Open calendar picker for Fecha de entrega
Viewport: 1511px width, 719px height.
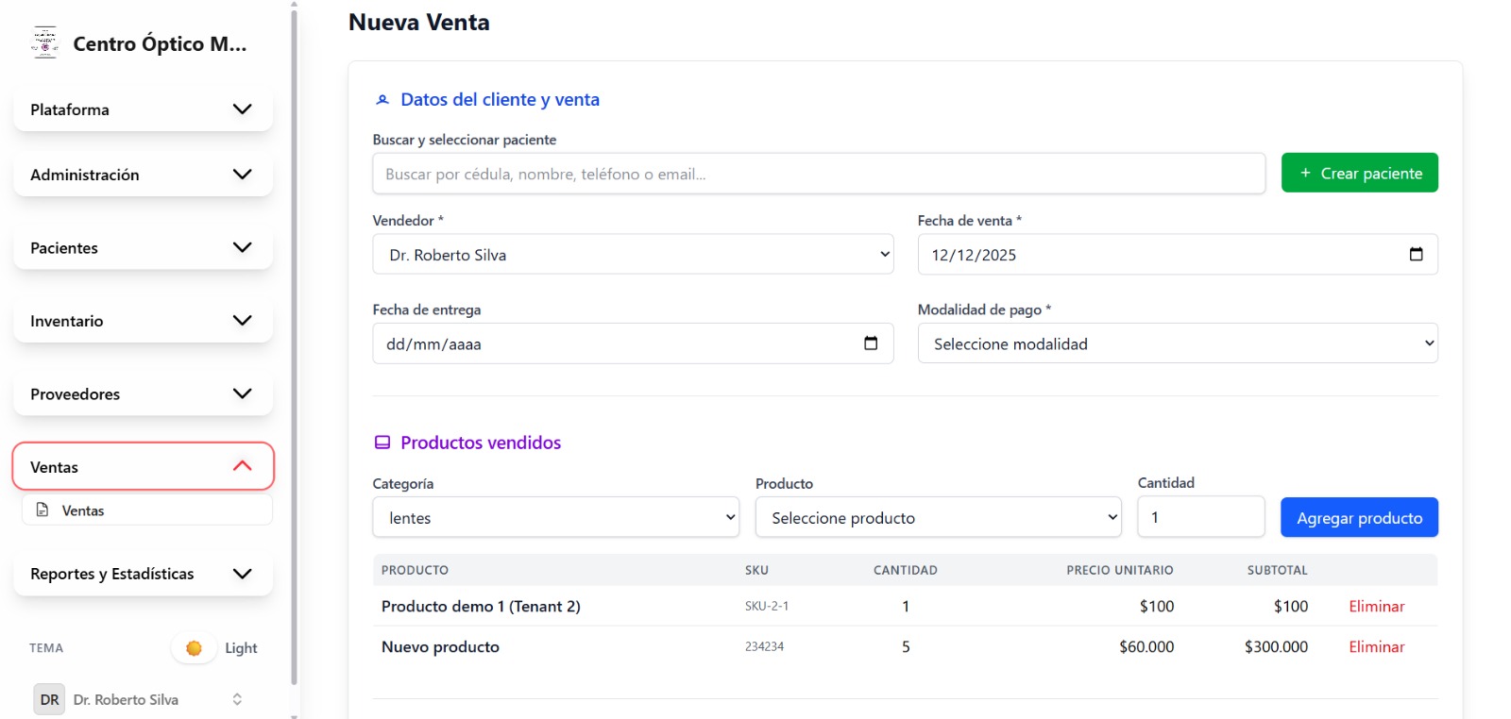(871, 343)
